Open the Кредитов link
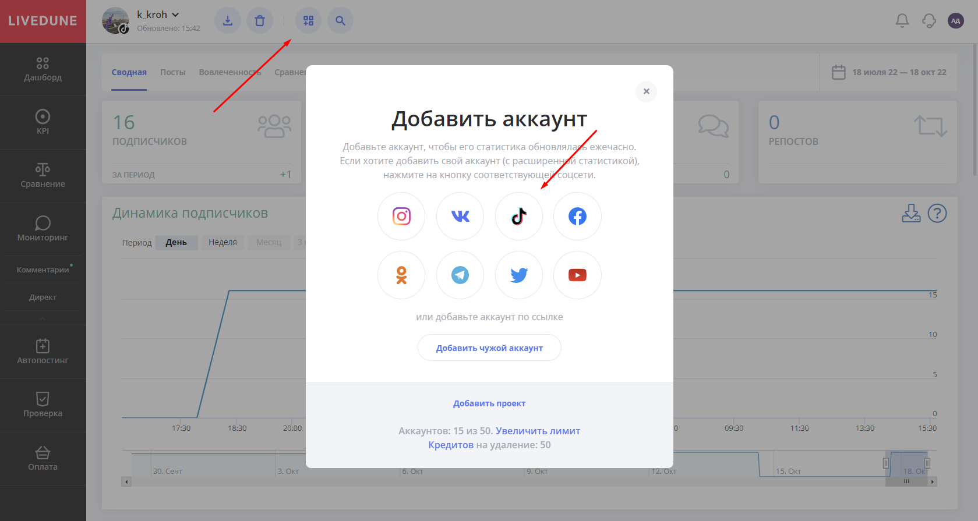 451,445
